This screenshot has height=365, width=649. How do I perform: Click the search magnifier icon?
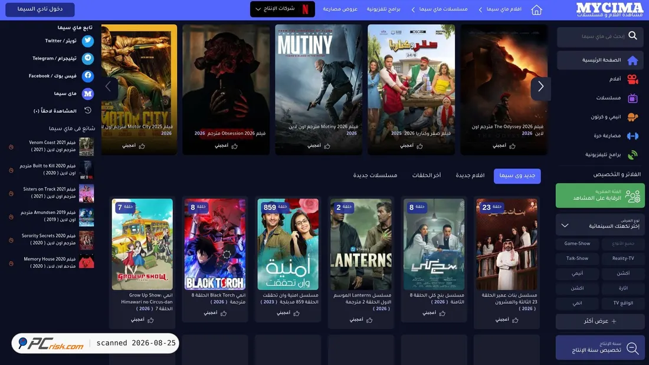632,35
